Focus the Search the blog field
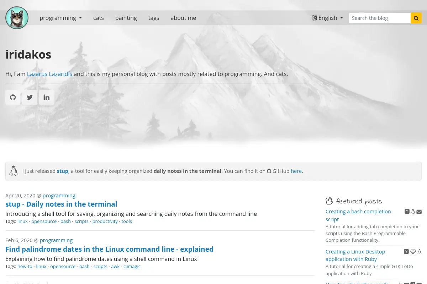The image size is (427, 284). [380, 18]
